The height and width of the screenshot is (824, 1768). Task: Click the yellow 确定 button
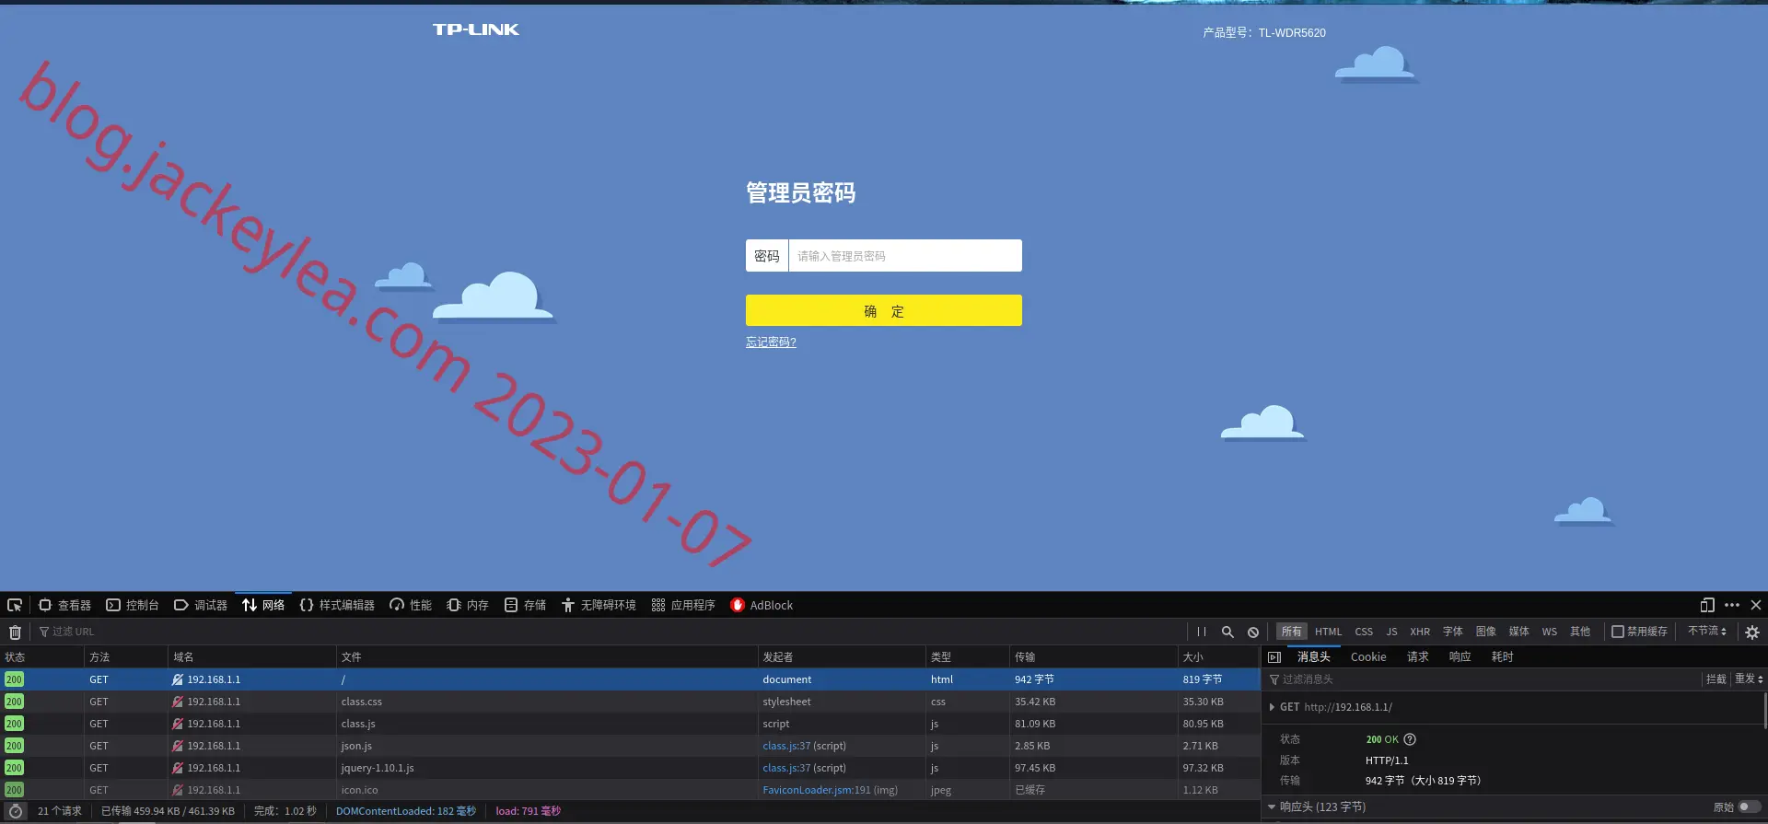(x=884, y=310)
